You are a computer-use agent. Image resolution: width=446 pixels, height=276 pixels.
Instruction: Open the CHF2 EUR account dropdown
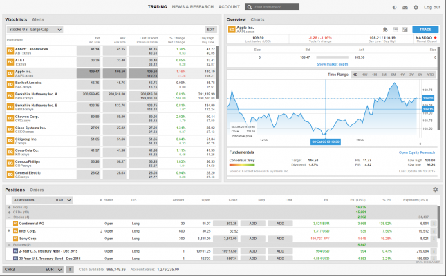click(x=33, y=270)
